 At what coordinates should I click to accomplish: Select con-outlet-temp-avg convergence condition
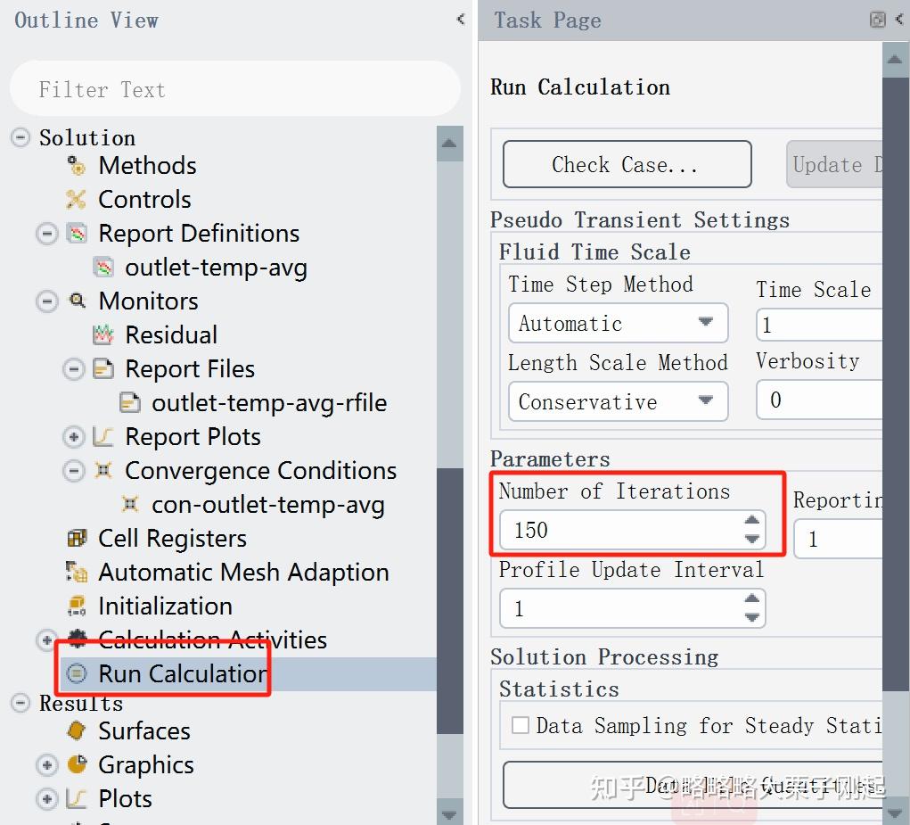point(267,505)
